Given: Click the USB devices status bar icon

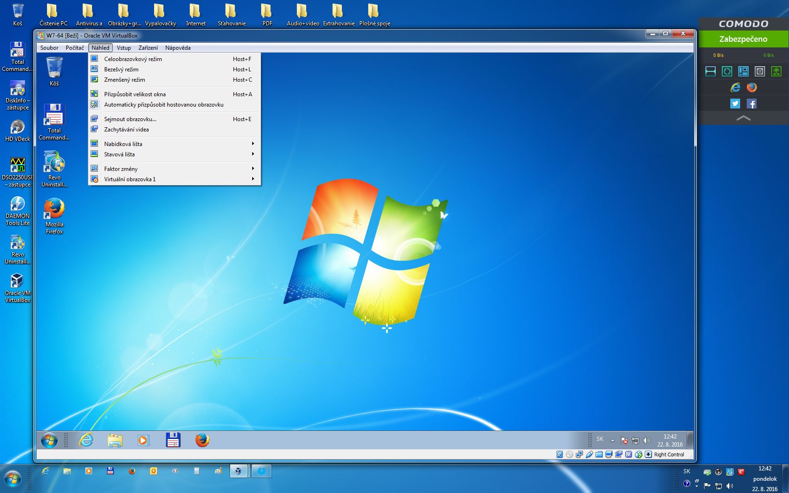Looking at the screenshot, I should tap(589, 454).
